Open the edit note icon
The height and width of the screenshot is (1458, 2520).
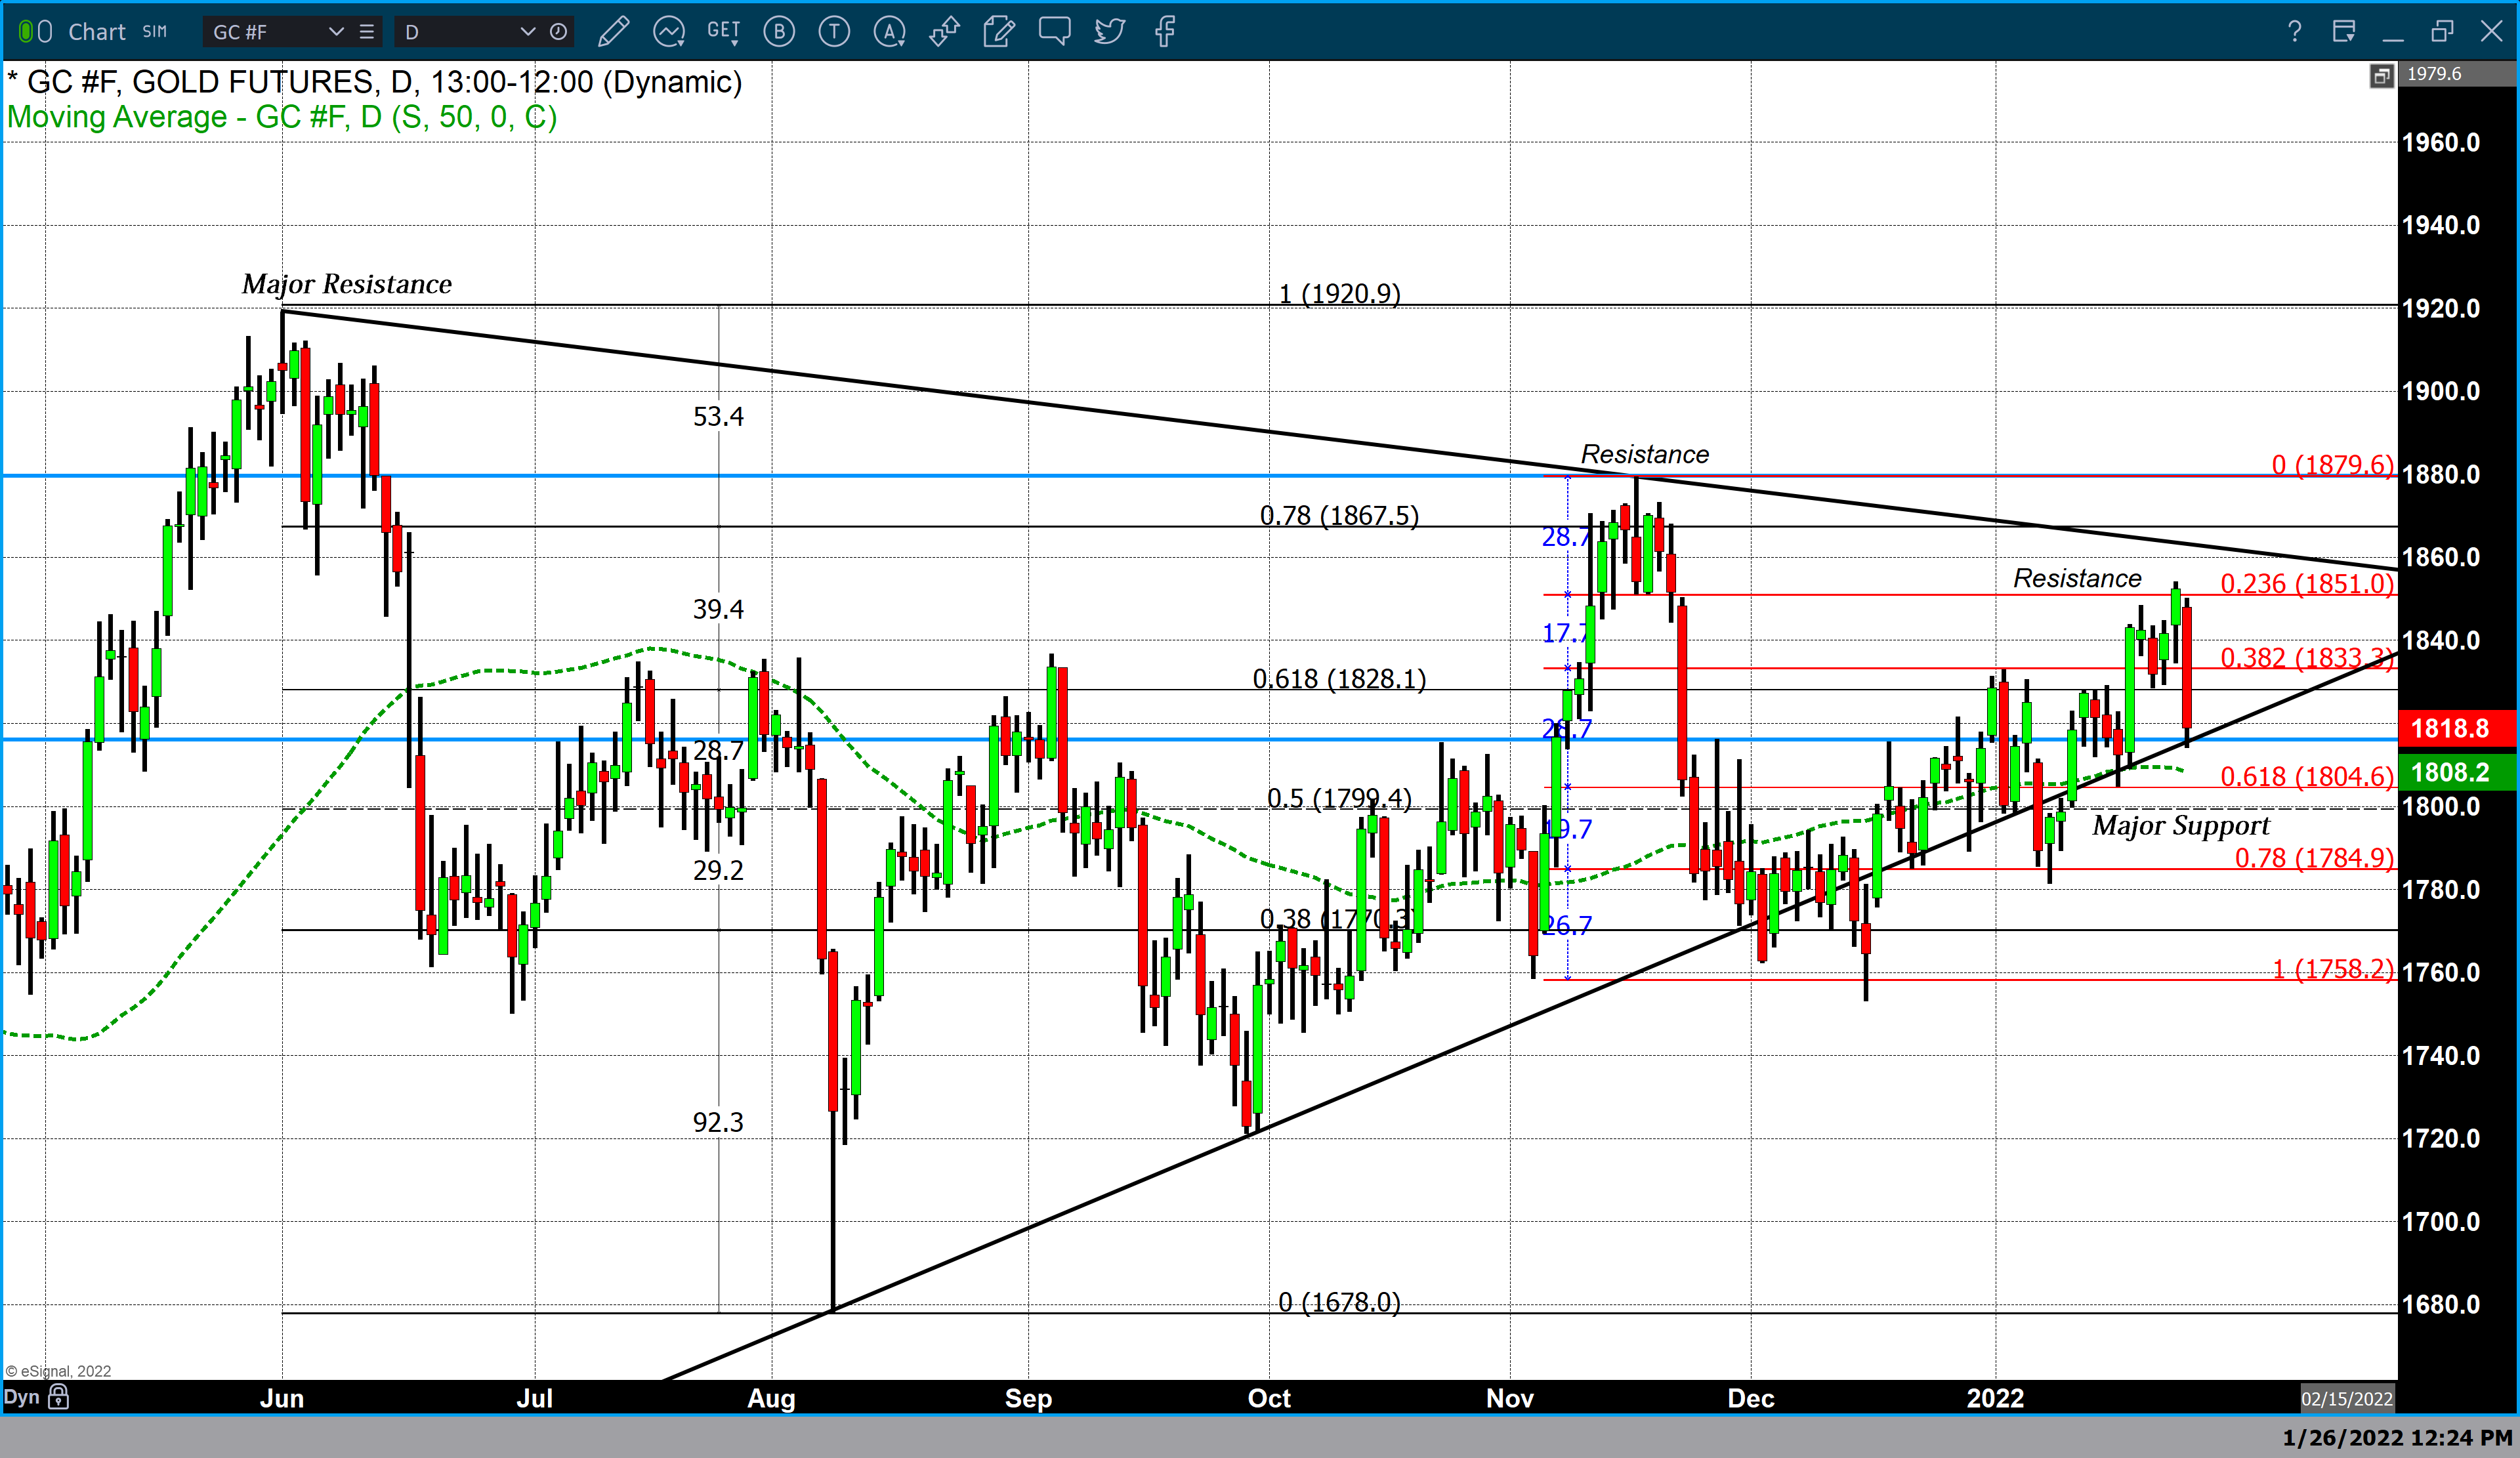point(999,32)
